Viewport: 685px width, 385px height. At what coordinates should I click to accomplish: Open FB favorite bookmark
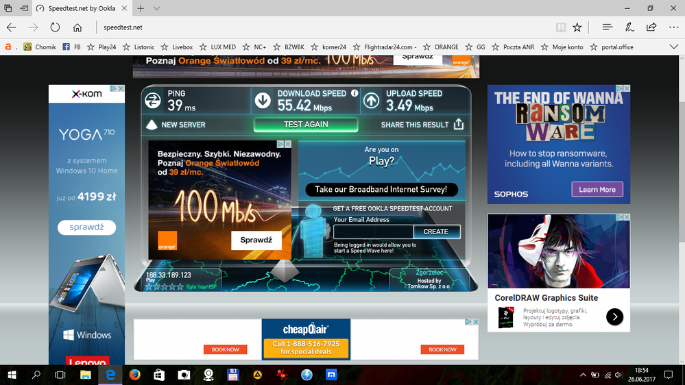(71, 47)
